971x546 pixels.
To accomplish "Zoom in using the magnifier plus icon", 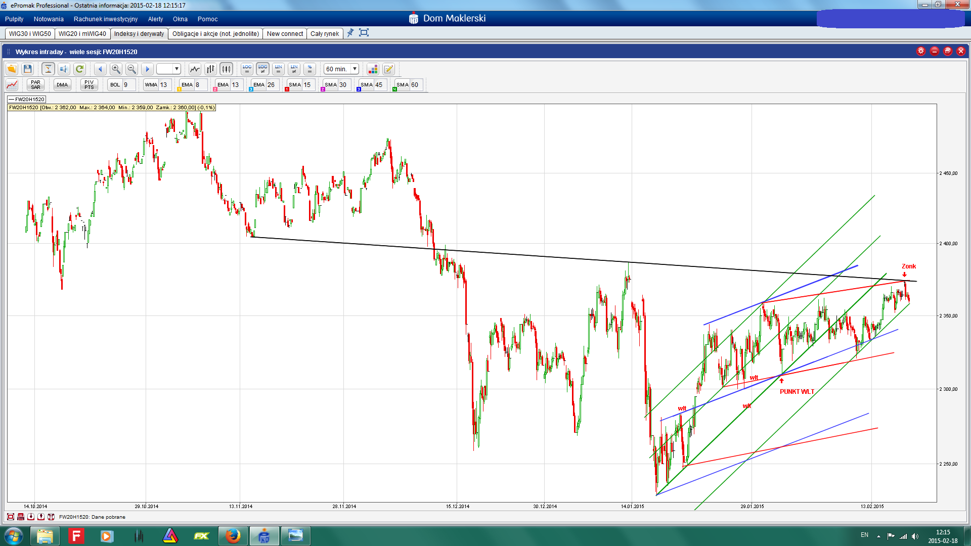I will click(x=116, y=69).
